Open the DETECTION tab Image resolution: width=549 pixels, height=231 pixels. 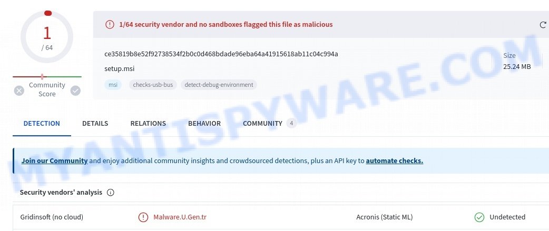42,123
